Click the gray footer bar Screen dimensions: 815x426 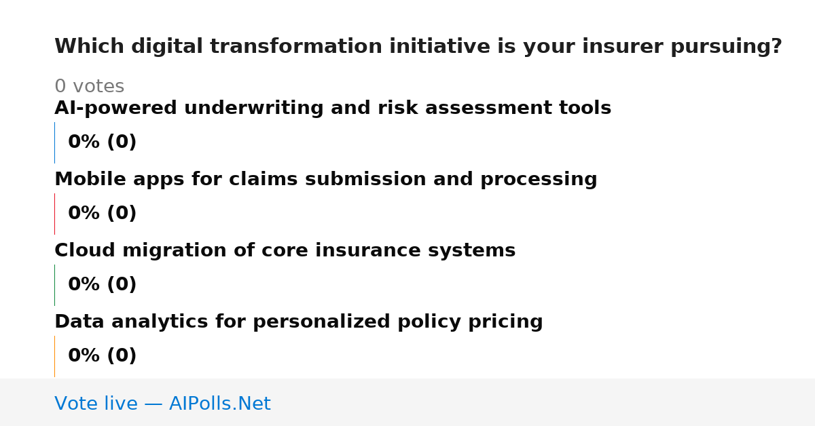click(407, 402)
